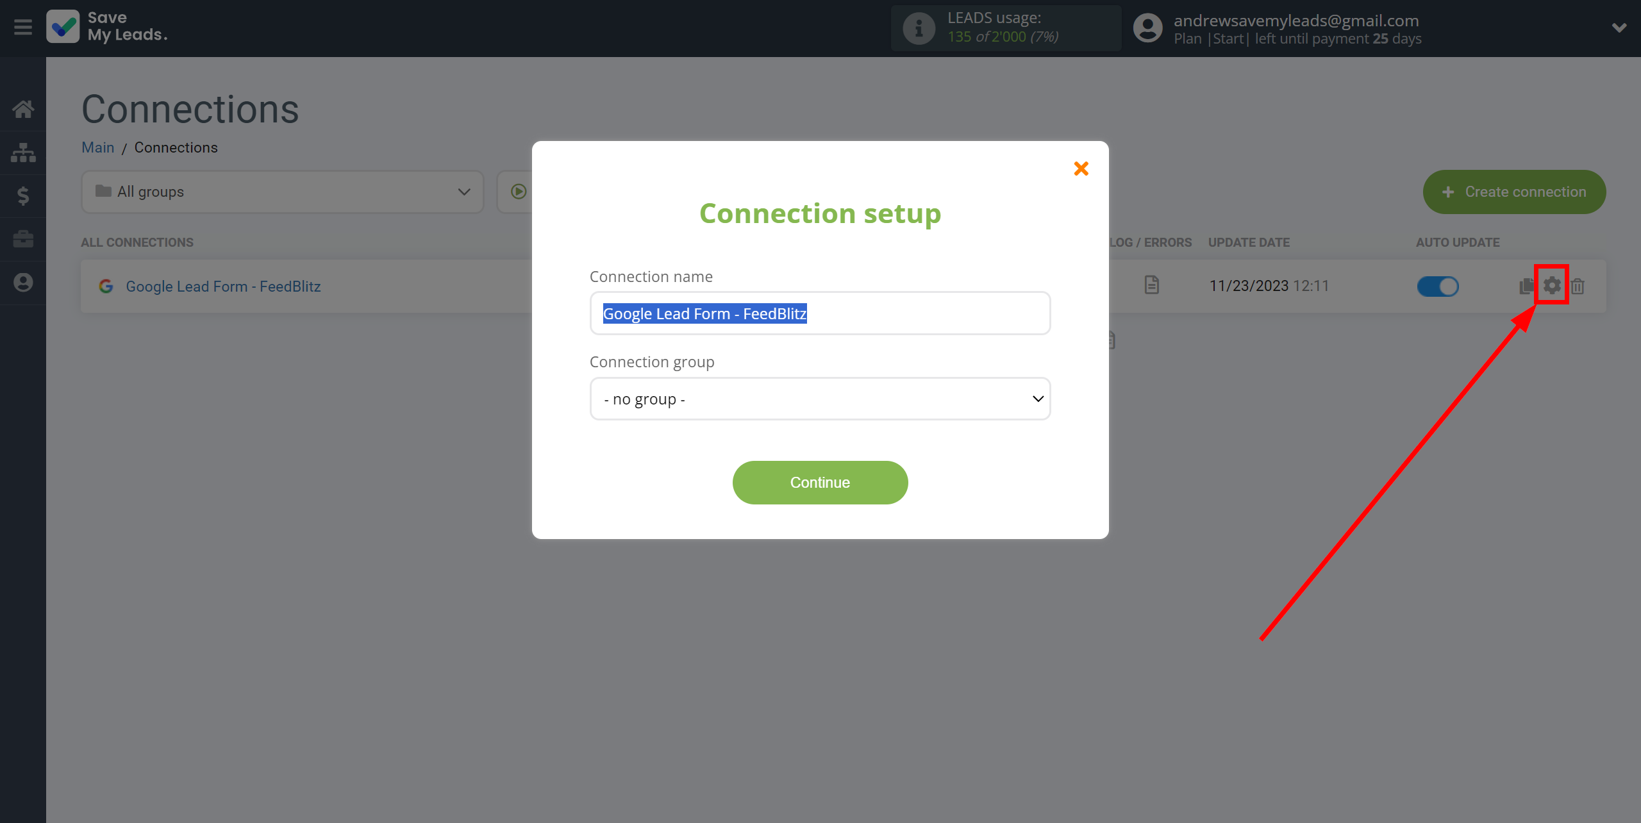The image size is (1641, 823).
Task: Click the Connection name input field
Action: 819,313
